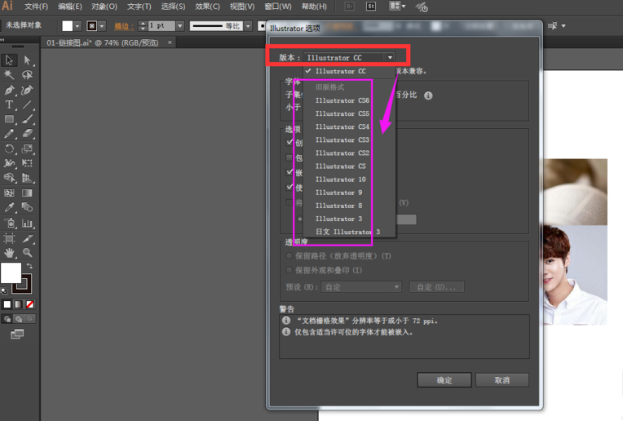This screenshot has height=421, width=623.
Task: Select 保留外观和叠印 radio button
Action: (x=289, y=270)
